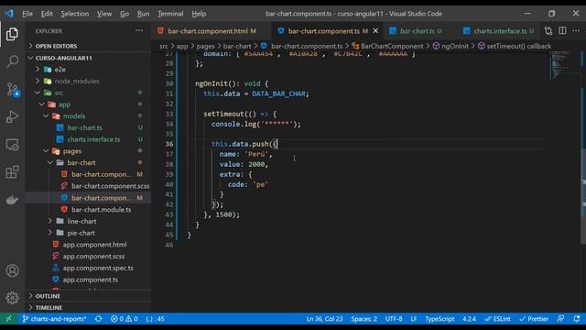Split the editor to the right

pyautogui.click(x=562, y=31)
